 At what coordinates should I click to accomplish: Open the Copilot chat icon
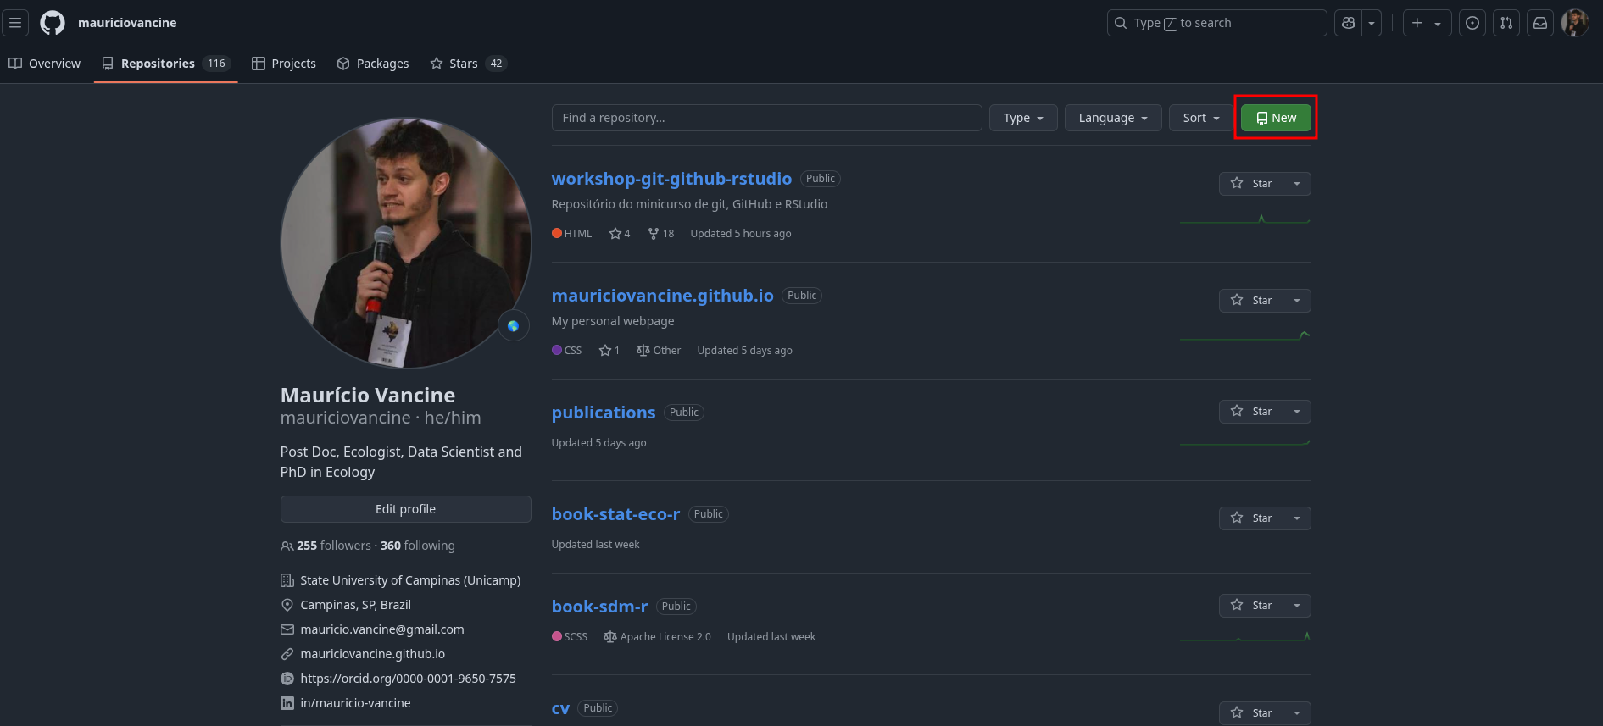coord(1349,23)
